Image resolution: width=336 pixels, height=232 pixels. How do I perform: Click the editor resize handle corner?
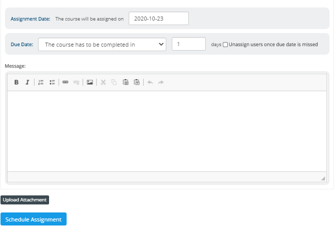pyautogui.click(x=323, y=178)
